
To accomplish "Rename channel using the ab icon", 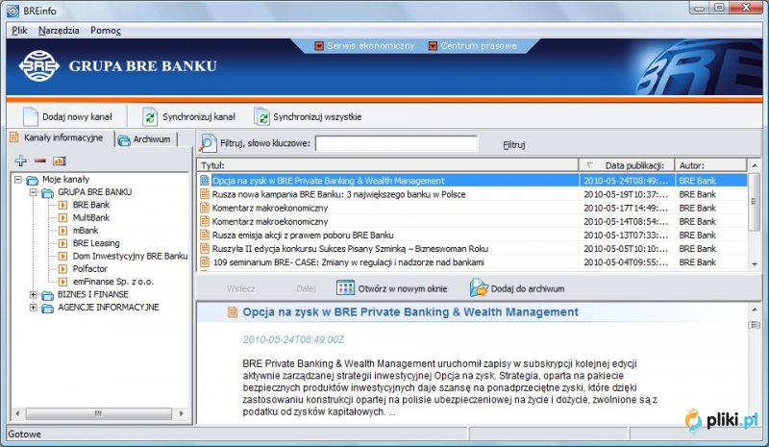I will coord(60,161).
